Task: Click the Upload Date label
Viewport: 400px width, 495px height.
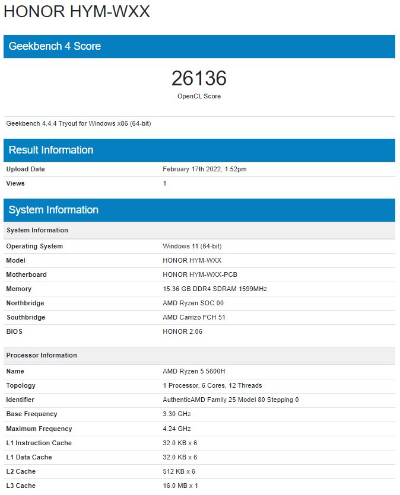Action: 26,169
